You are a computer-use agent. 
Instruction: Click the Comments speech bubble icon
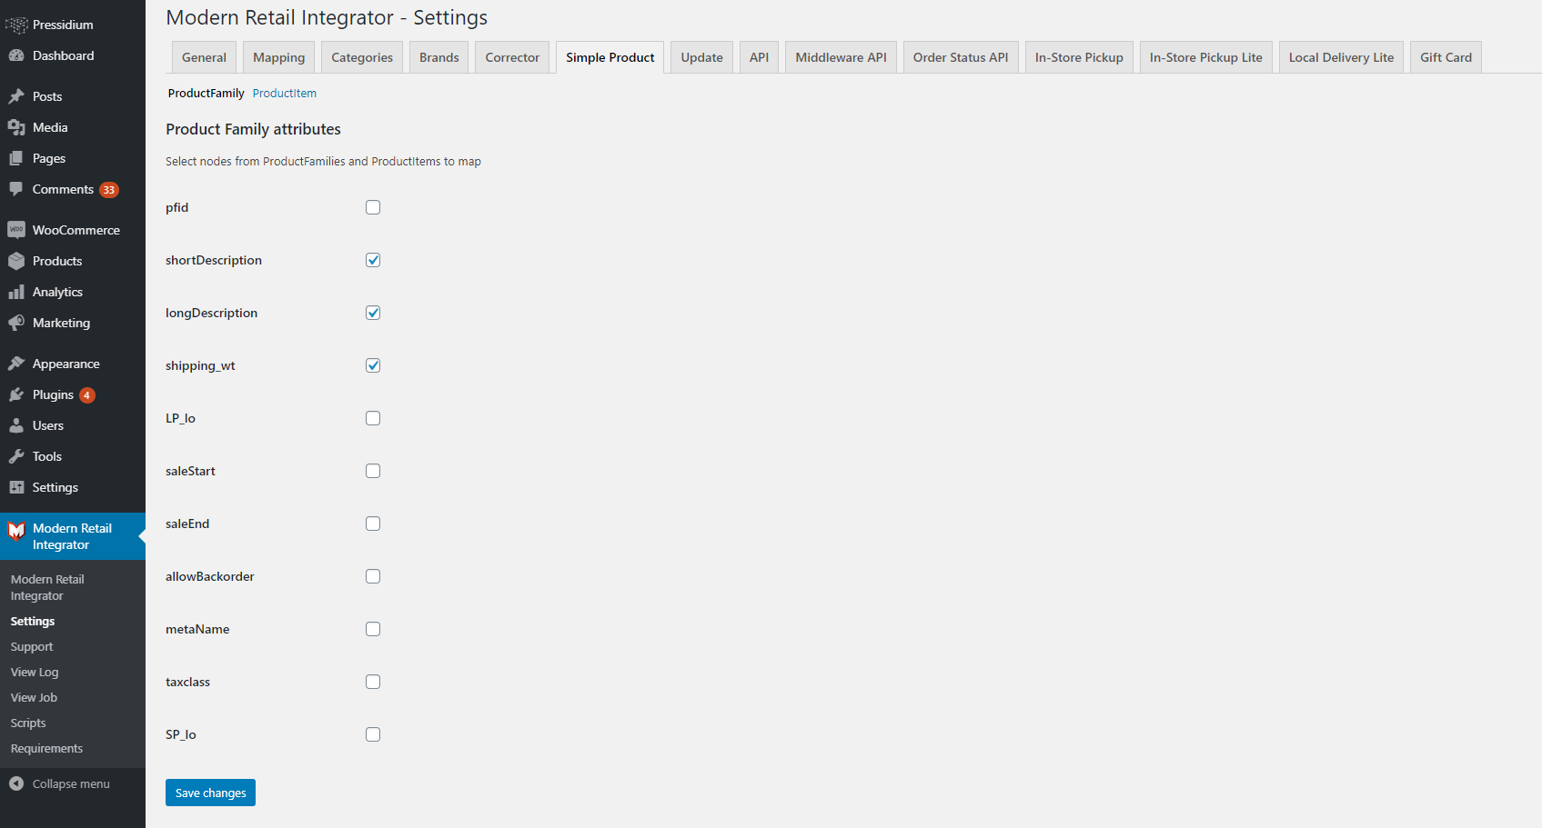point(16,189)
